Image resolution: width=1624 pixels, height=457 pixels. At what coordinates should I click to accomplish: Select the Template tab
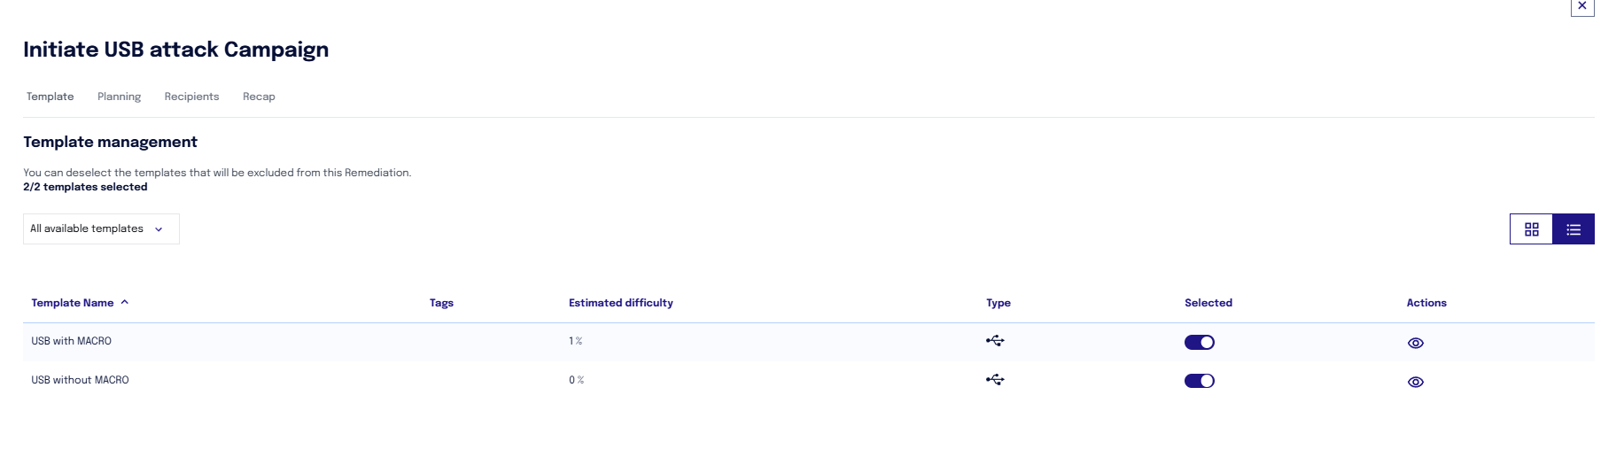[x=51, y=97]
